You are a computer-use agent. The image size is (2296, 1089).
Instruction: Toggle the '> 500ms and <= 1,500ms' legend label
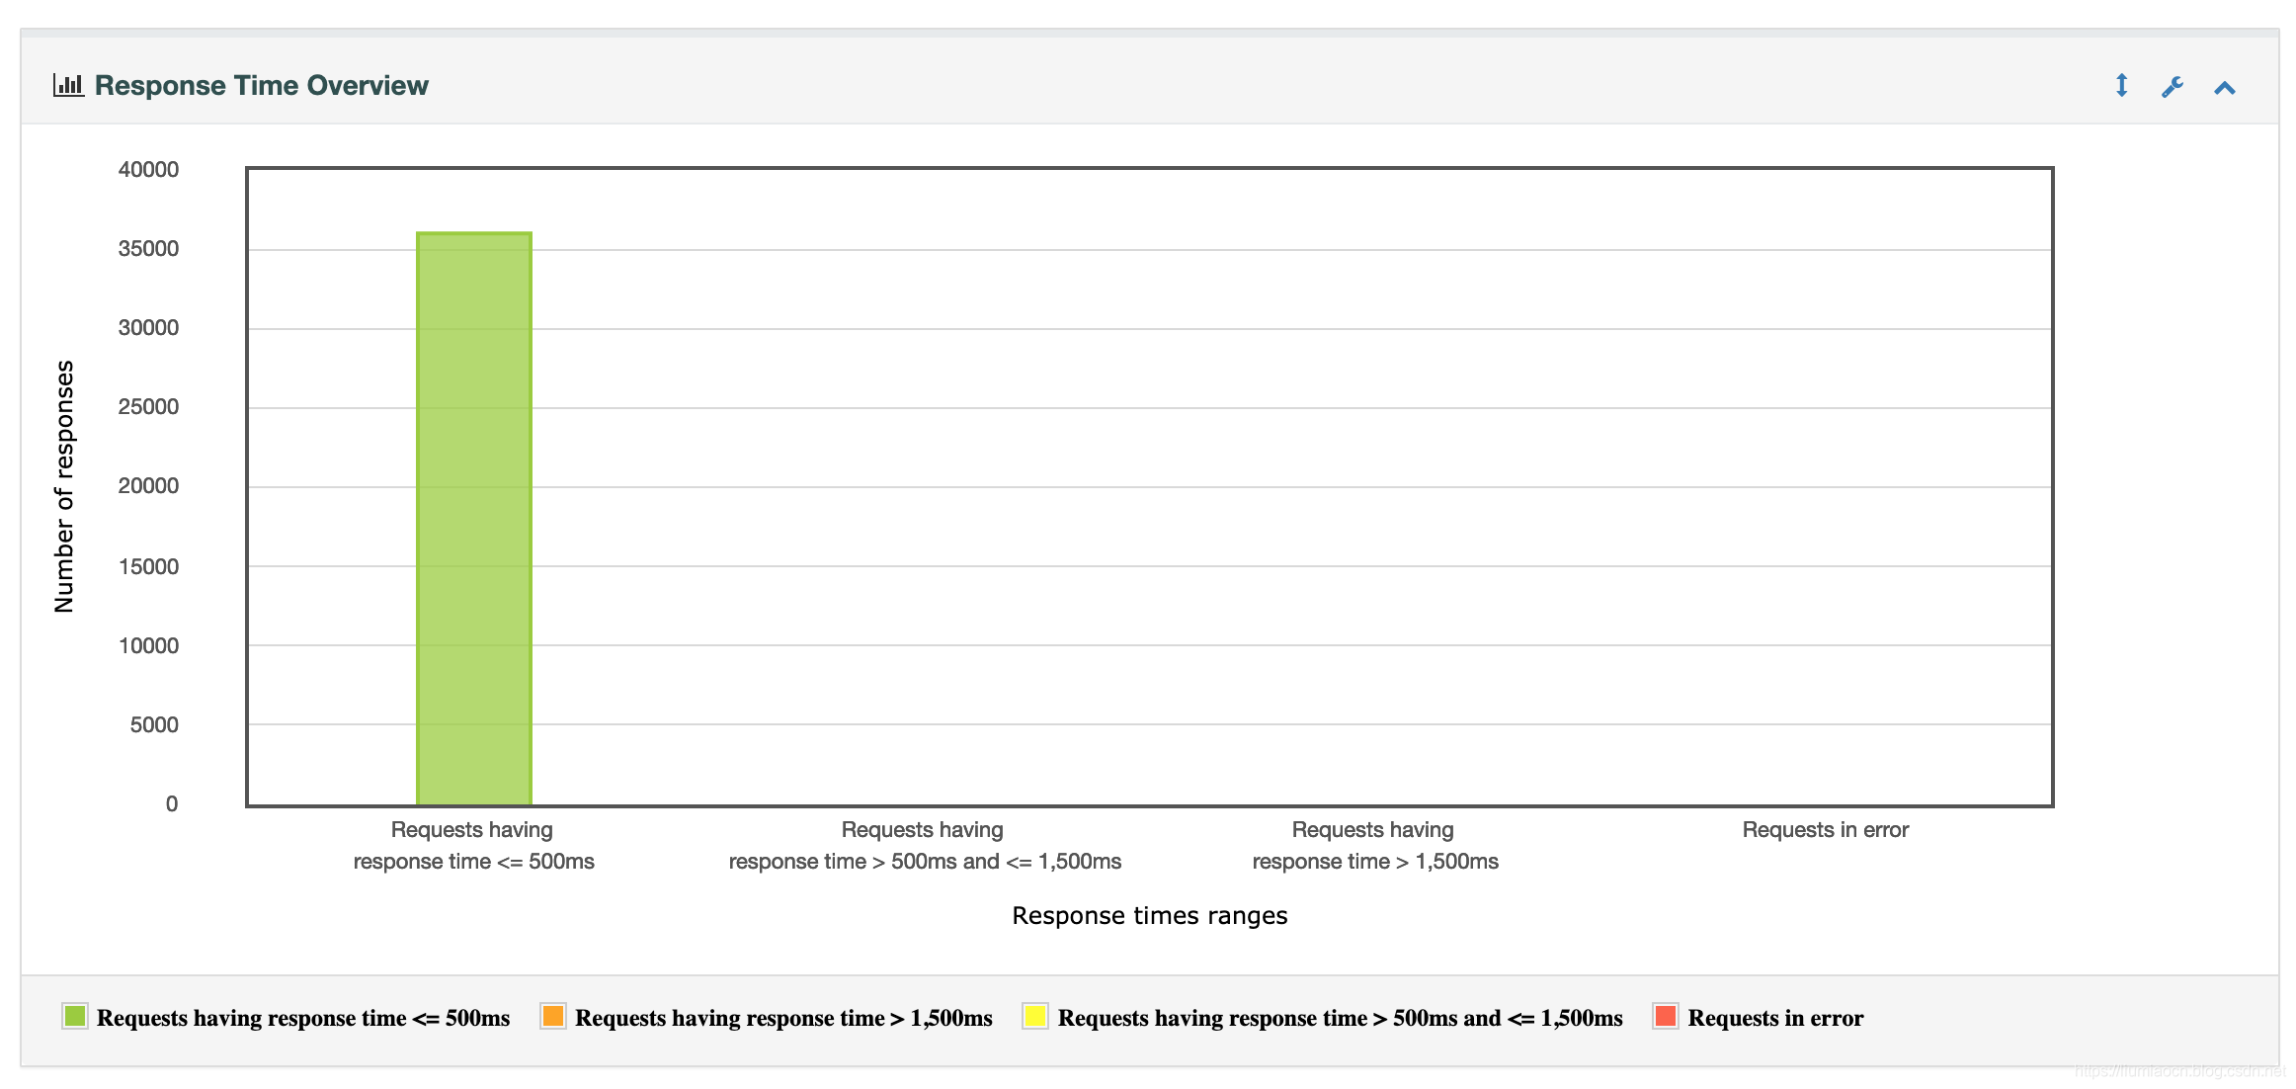(1340, 1018)
